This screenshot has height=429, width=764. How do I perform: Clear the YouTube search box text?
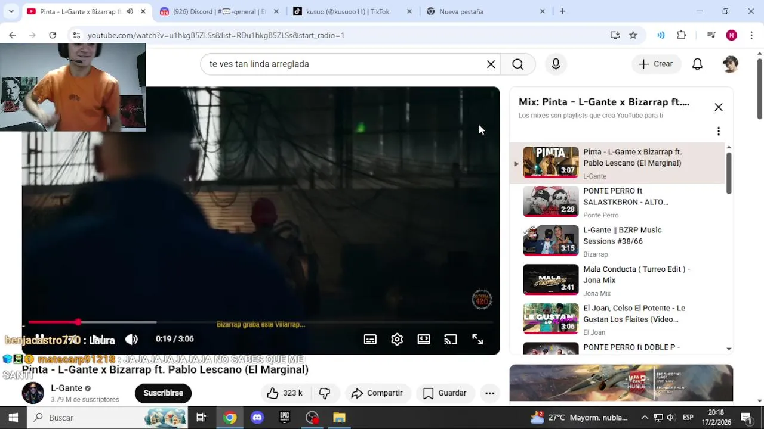coord(491,64)
